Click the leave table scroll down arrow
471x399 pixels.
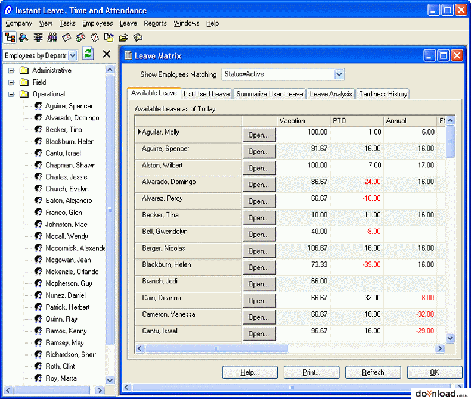click(x=450, y=338)
